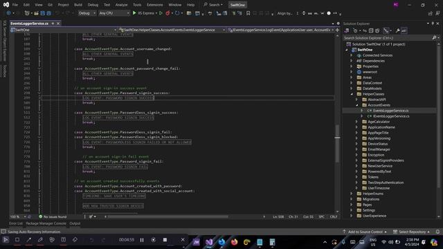This screenshot has height=249, width=443.
Task: Select the eraser tool in the recorder toolbar
Action: [75, 240]
